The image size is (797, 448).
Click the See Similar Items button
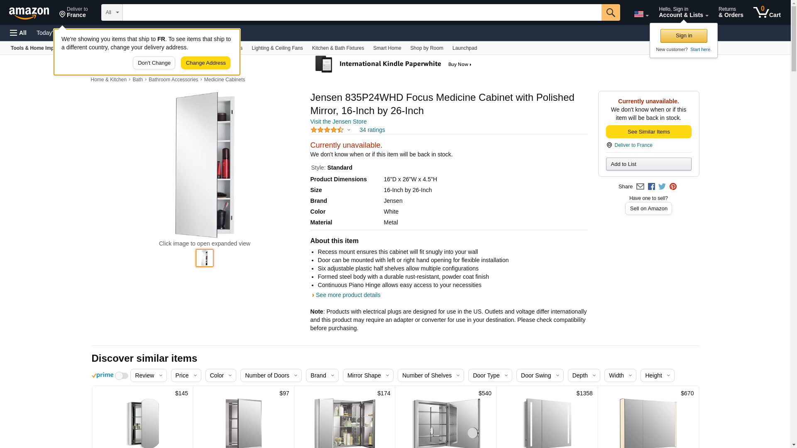pos(648,132)
